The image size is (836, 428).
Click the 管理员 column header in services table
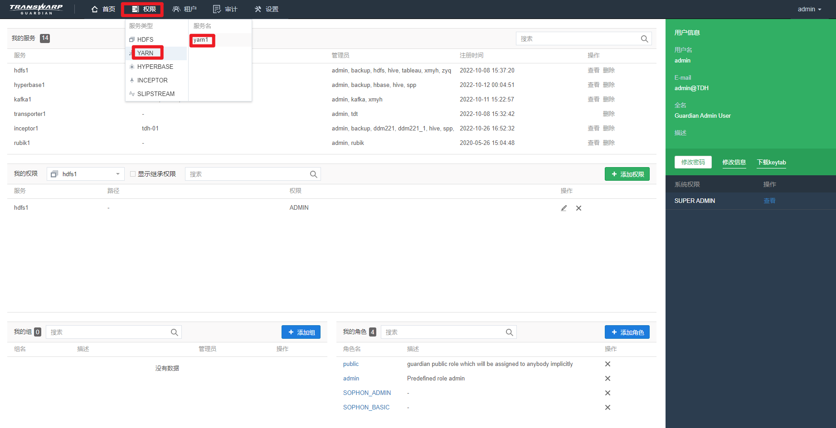[x=340, y=55]
